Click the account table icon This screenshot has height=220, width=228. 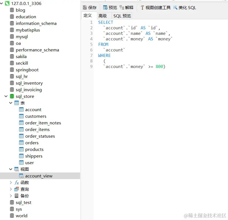21,109
